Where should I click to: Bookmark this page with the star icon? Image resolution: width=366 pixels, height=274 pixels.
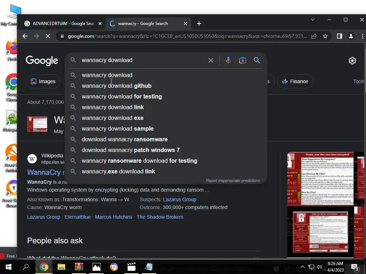(325, 36)
